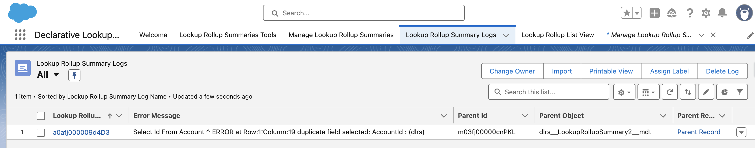
Task: Click the Printable View button
Action: (611, 71)
